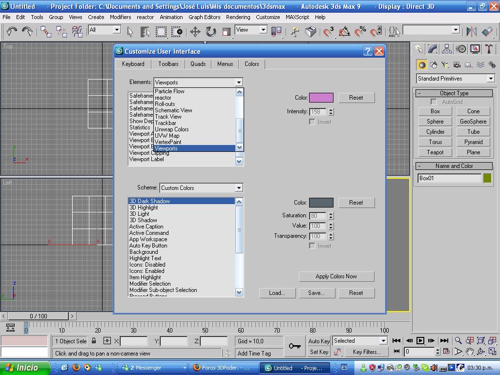The image size is (500, 375).
Task: Toggle Select and Manipulate tool
Action: 295,32
